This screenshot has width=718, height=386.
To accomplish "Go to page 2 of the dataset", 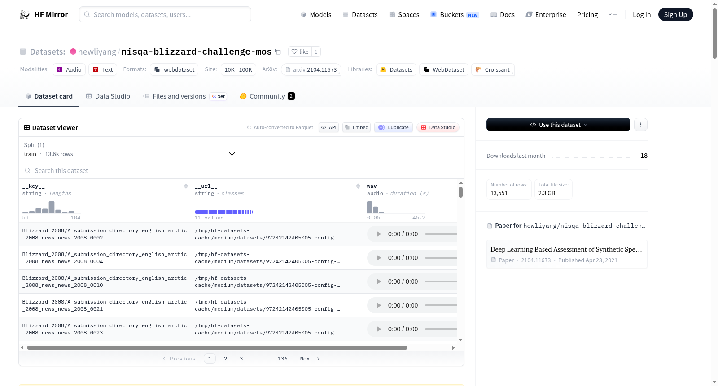I will tap(225, 359).
